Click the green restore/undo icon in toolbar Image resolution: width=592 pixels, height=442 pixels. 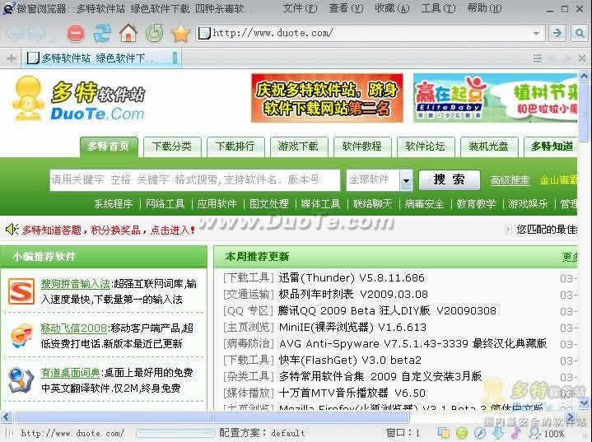pos(154,34)
